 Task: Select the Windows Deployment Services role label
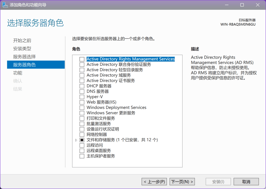(x=116, y=108)
